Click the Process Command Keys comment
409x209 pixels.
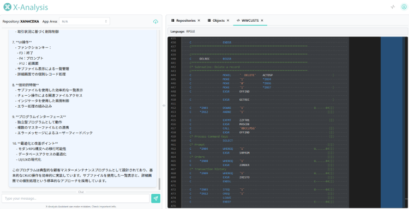(x=209, y=137)
